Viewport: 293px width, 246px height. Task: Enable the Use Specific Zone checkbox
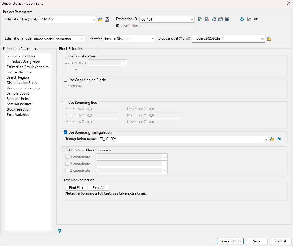pos(66,56)
